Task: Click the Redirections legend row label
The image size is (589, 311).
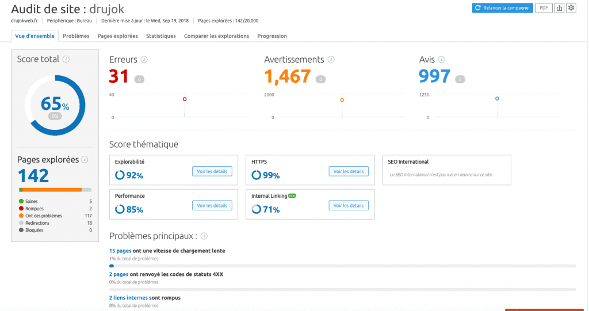Action: (37, 222)
